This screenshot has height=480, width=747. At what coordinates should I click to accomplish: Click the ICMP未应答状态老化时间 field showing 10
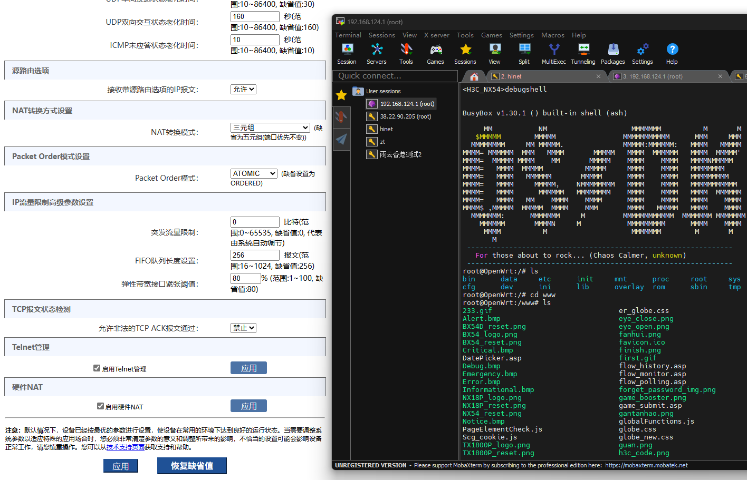[x=255, y=40]
